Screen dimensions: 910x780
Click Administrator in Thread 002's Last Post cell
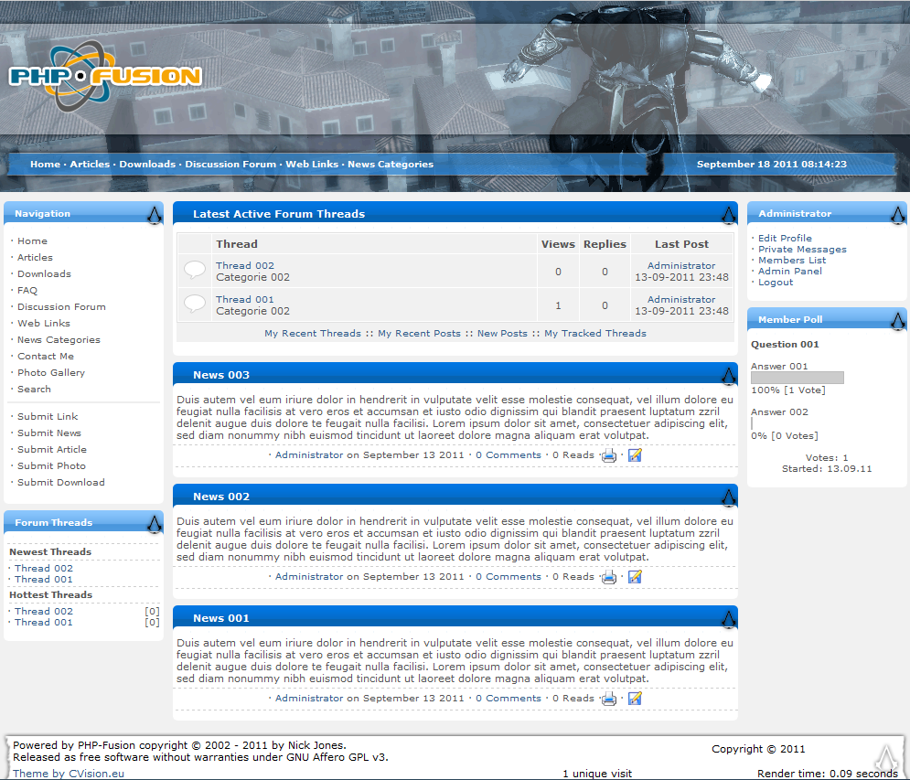tap(681, 266)
